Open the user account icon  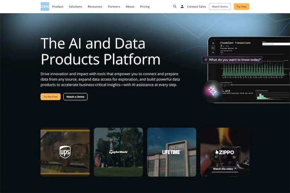[182, 7]
